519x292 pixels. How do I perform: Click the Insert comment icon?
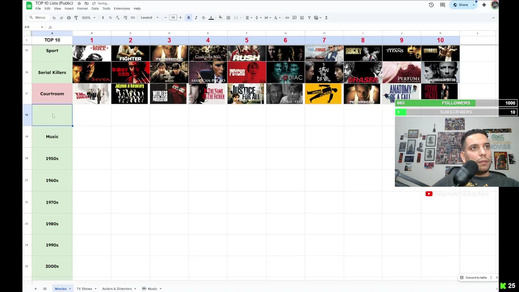(294, 17)
